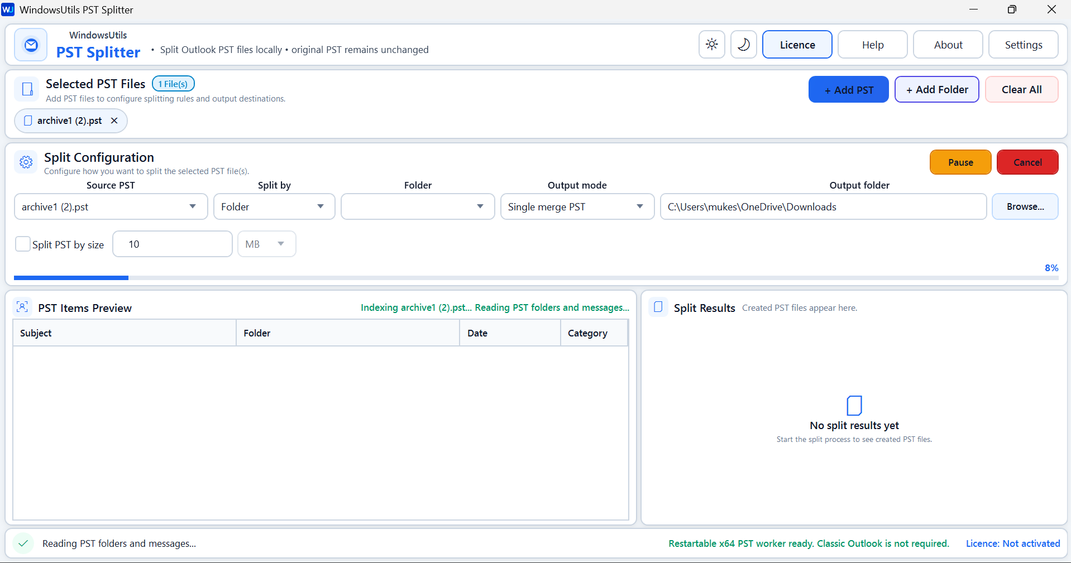The width and height of the screenshot is (1071, 563).
Task: Click the output folder path field
Action: [824, 206]
